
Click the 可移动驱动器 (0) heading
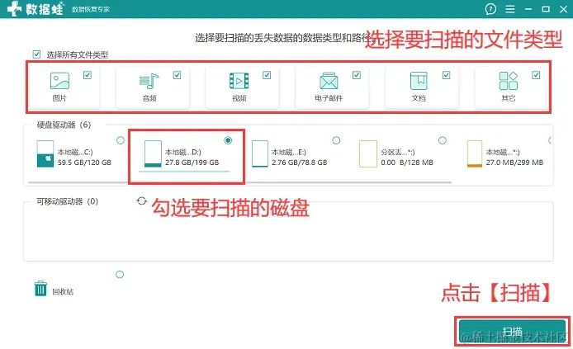67,201
